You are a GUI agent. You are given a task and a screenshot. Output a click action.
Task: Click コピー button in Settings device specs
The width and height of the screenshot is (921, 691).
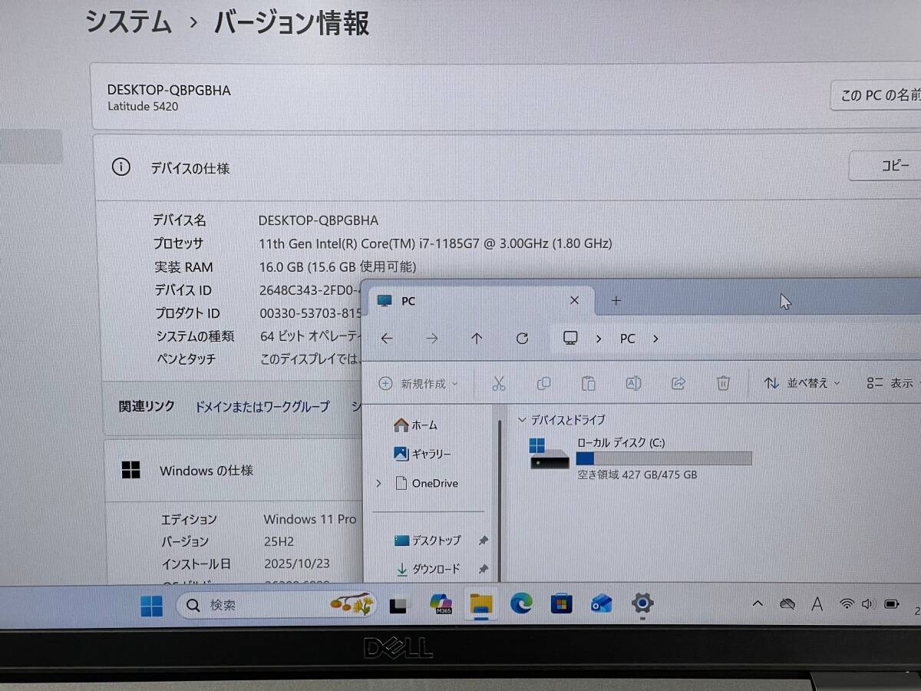point(885,166)
